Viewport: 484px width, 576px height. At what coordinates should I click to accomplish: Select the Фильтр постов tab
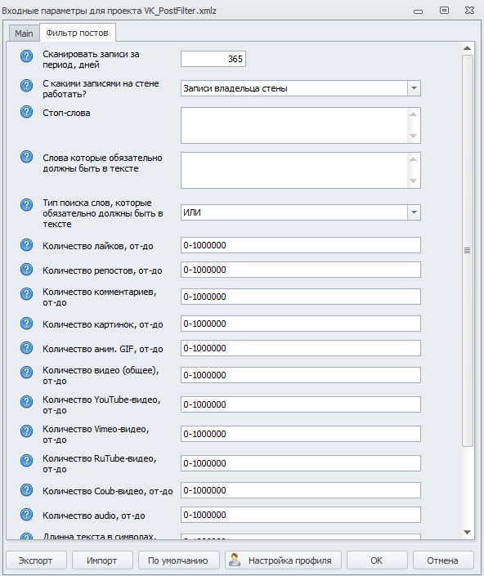click(77, 33)
